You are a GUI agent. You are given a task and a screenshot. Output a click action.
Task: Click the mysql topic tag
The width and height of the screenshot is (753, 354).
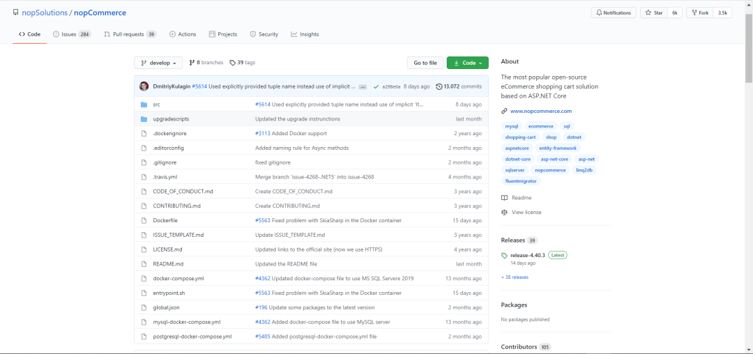tap(512, 126)
